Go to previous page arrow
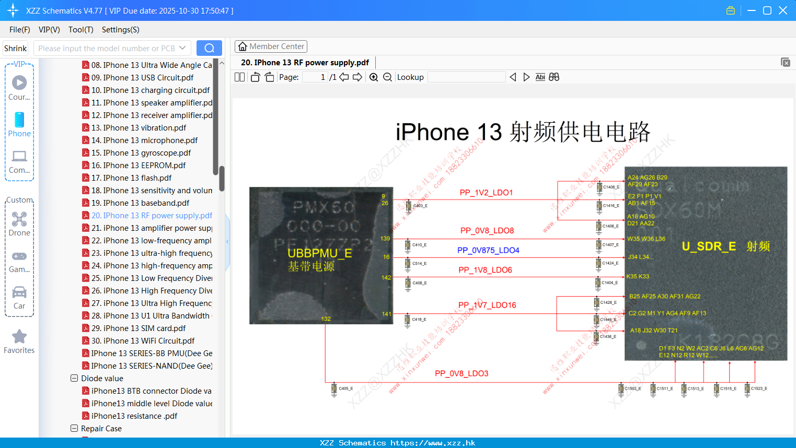 click(344, 77)
